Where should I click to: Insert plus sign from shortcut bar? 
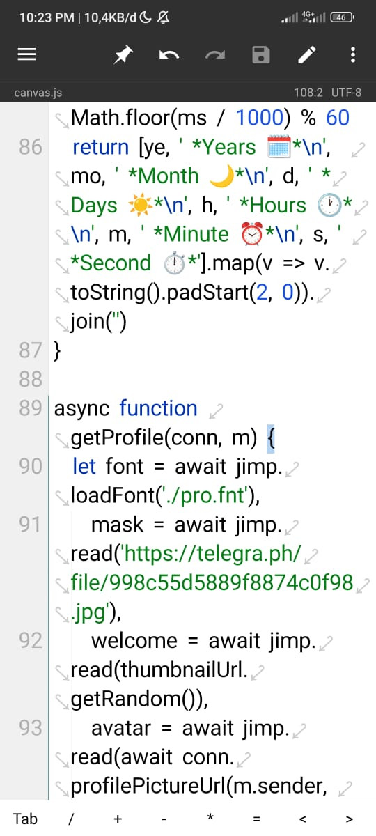click(x=118, y=819)
